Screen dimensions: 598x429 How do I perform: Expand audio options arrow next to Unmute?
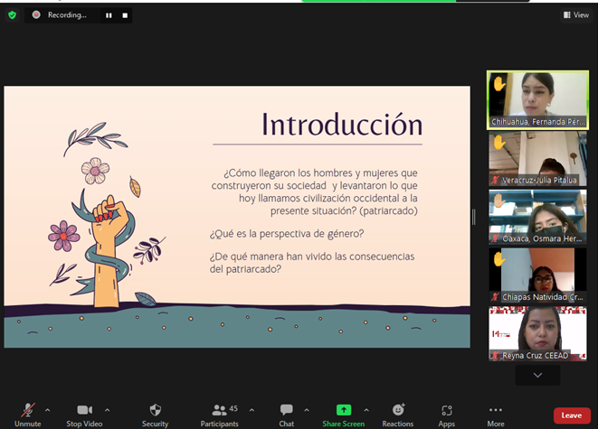(x=48, y=410)
